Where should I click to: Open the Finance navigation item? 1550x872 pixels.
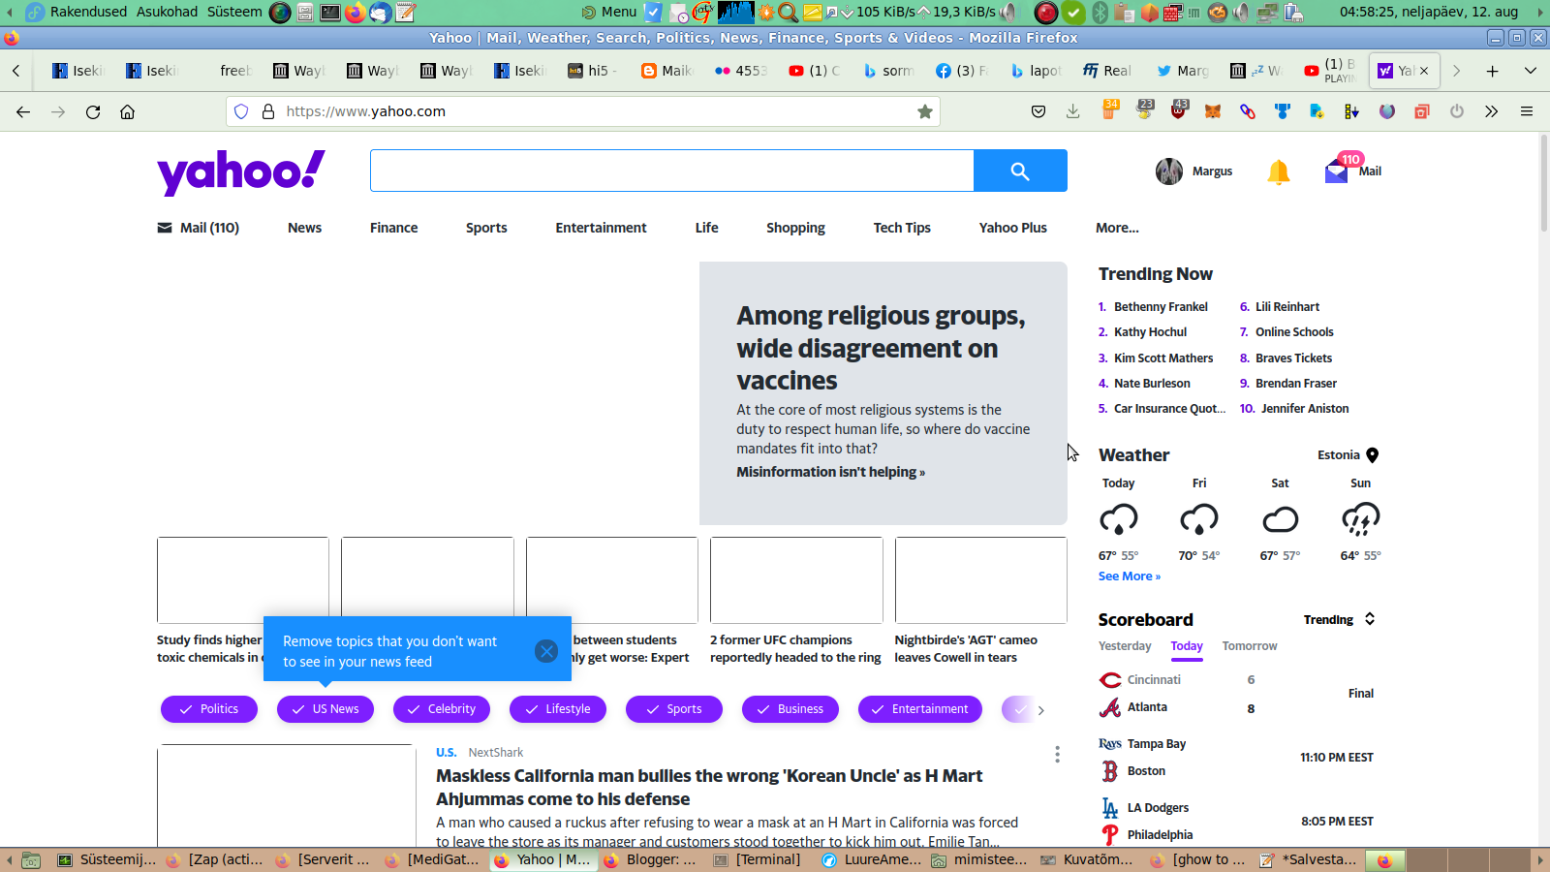(393, 228)
